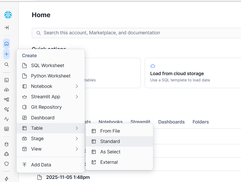The width and height of the screenshot is (241, 182).
Task: Select the database Data icon in sidebar
Action: tap(7, 144)
